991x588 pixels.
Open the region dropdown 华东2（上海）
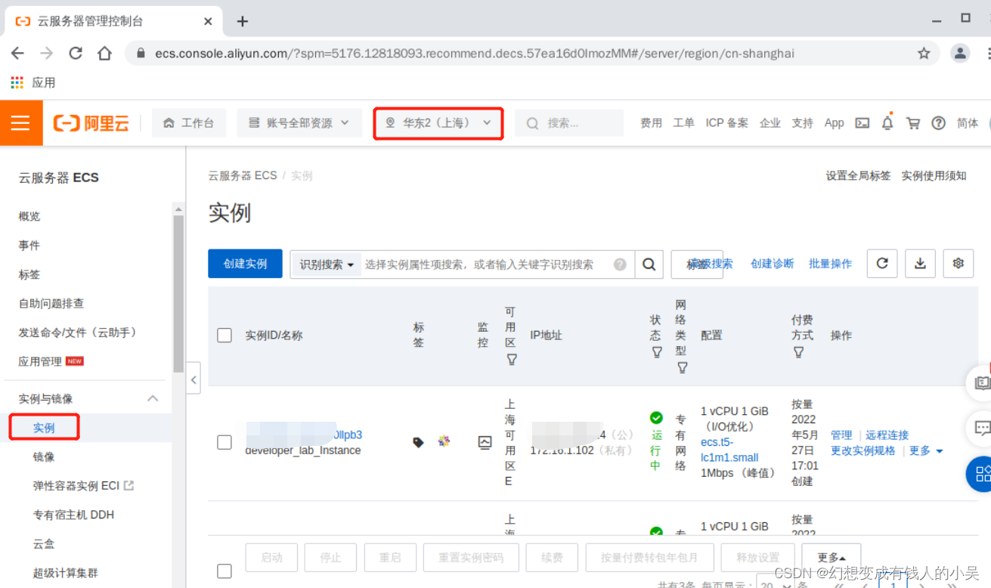tap(438, 122)
